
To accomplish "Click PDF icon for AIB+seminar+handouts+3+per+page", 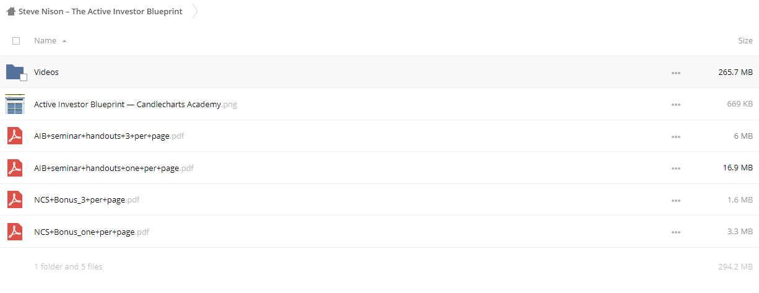I will (15, 136).
